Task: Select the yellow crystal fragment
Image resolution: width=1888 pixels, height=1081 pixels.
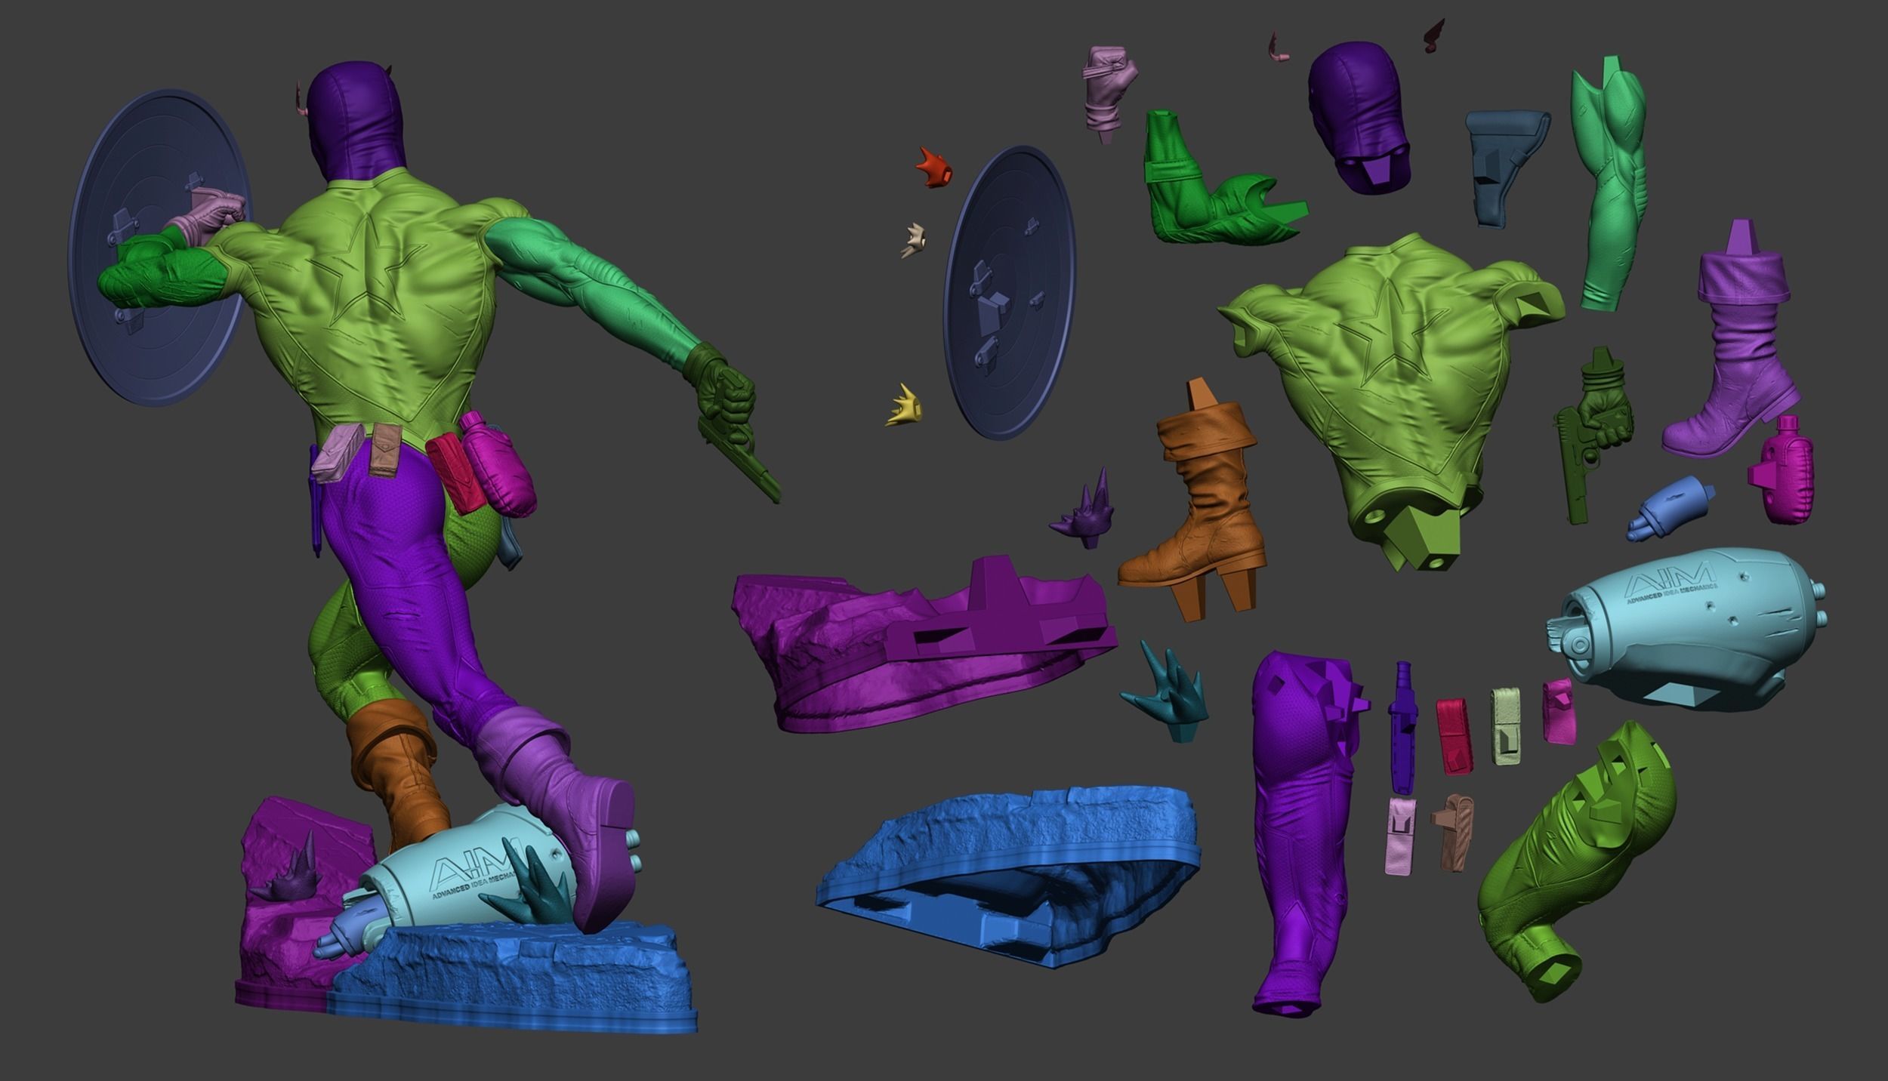Action: (905, 406)
